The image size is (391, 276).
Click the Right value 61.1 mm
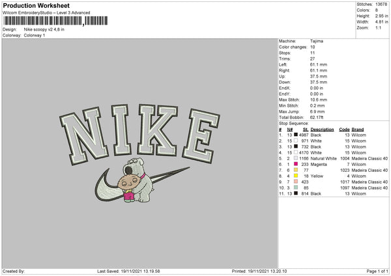[x=319, y=70]
